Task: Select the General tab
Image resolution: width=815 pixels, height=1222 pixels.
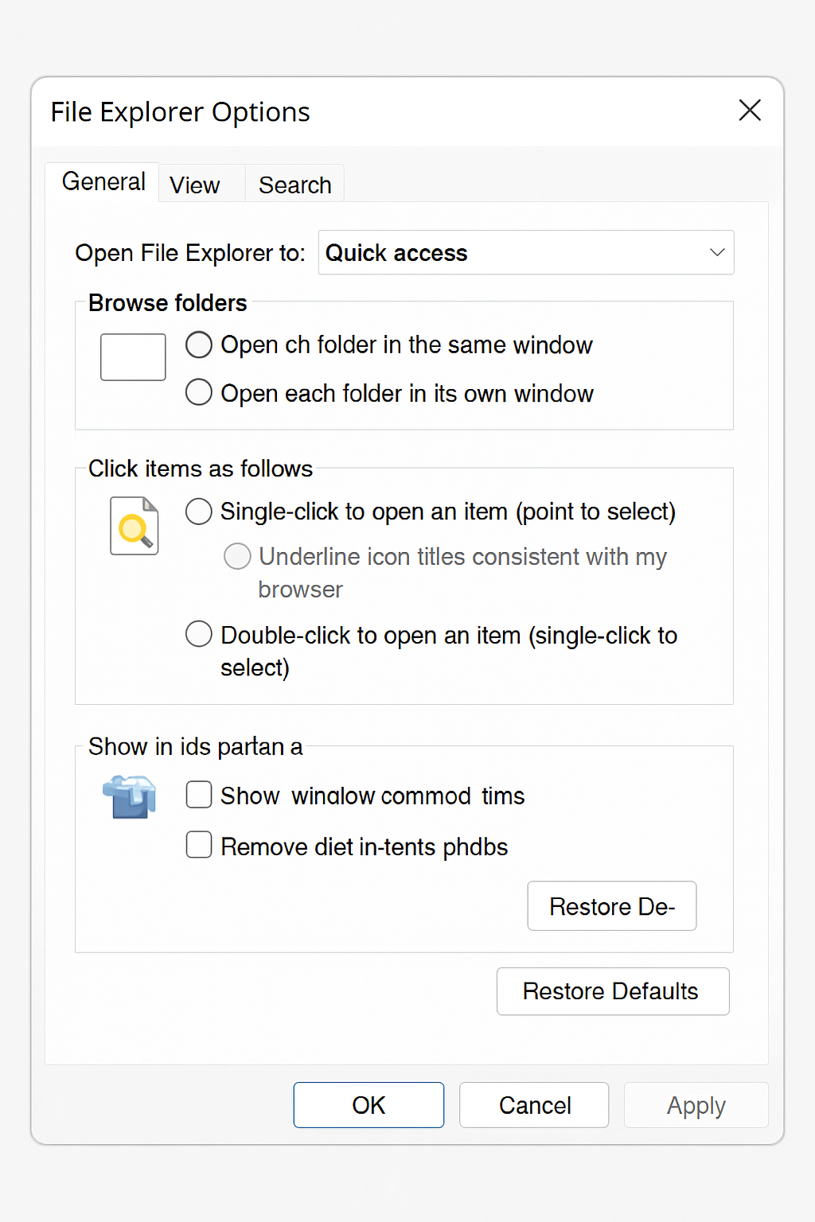Action: pyautogui.click(x=102, y=181)
